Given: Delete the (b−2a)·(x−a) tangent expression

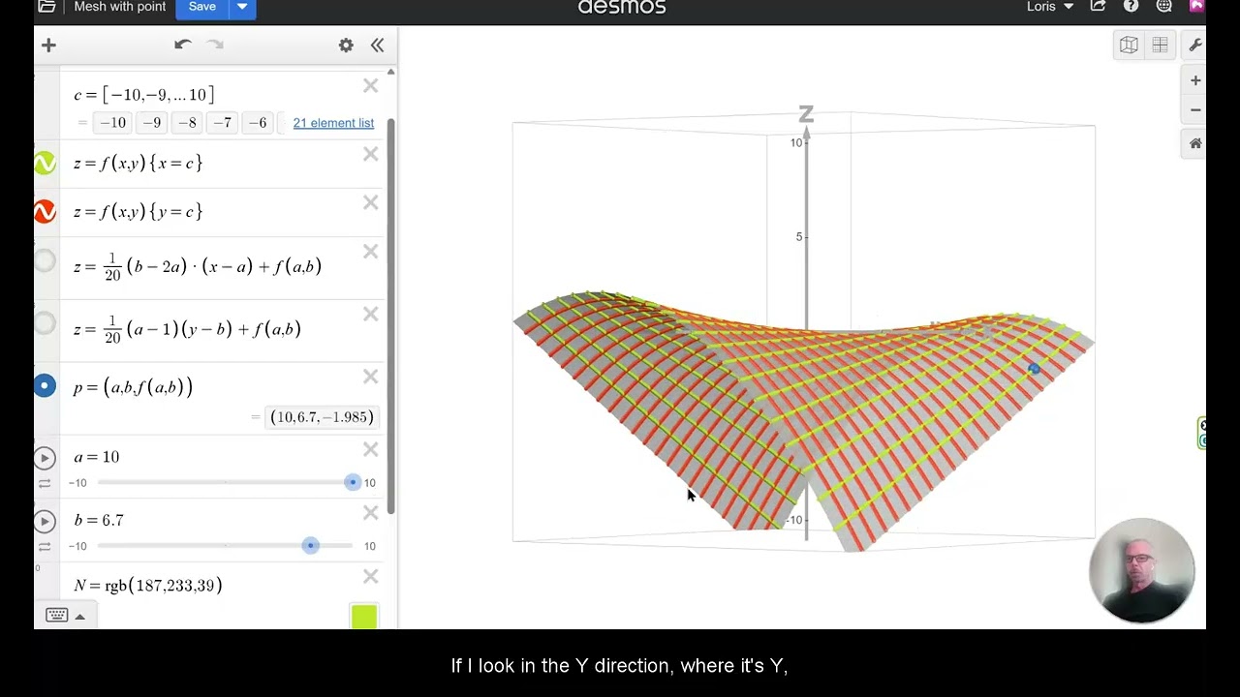Looking at the screenshot, I should [370, 252].
